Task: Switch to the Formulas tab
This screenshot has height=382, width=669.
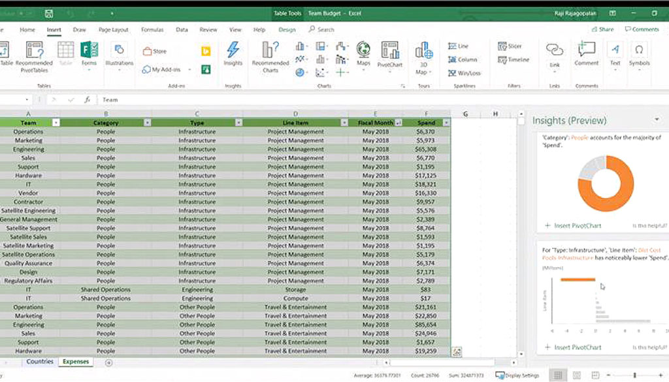Action: coord(152,30)
